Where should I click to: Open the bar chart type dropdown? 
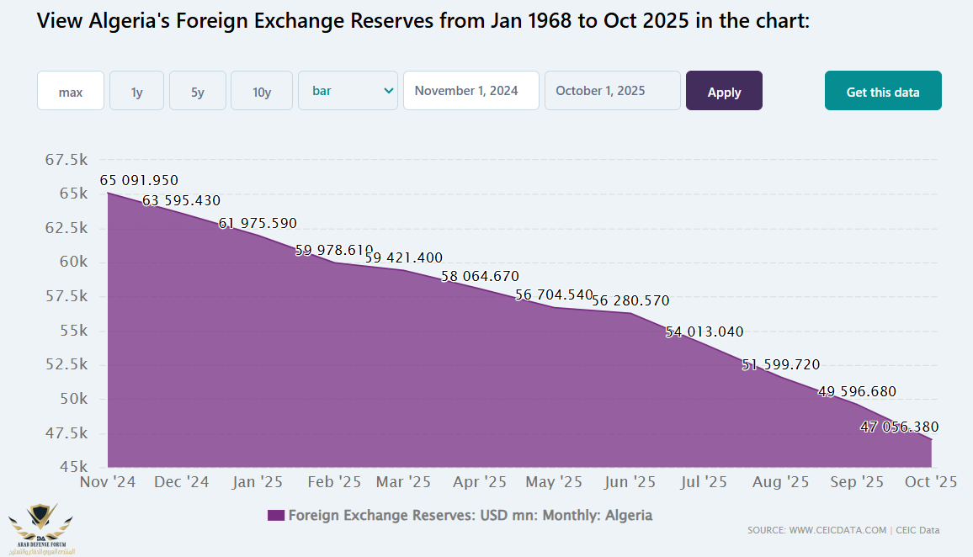click(x=348, y=91)
